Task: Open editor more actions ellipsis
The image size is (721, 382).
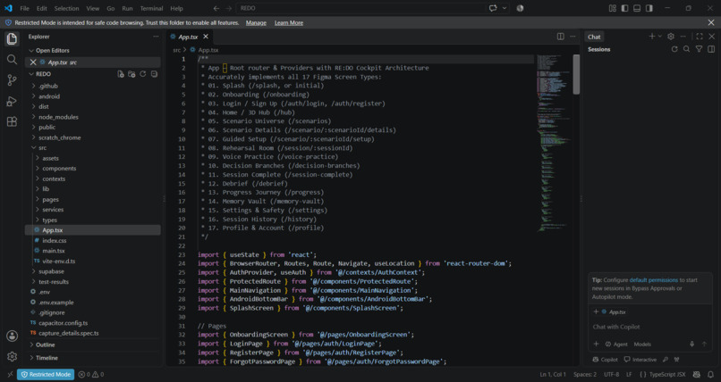Action: [x=573, y=37]
